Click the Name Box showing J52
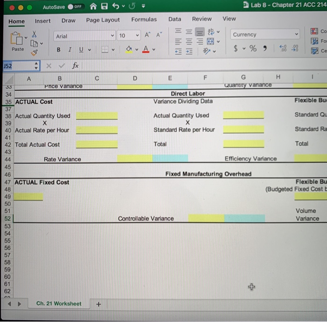 [x=18, y=66]
